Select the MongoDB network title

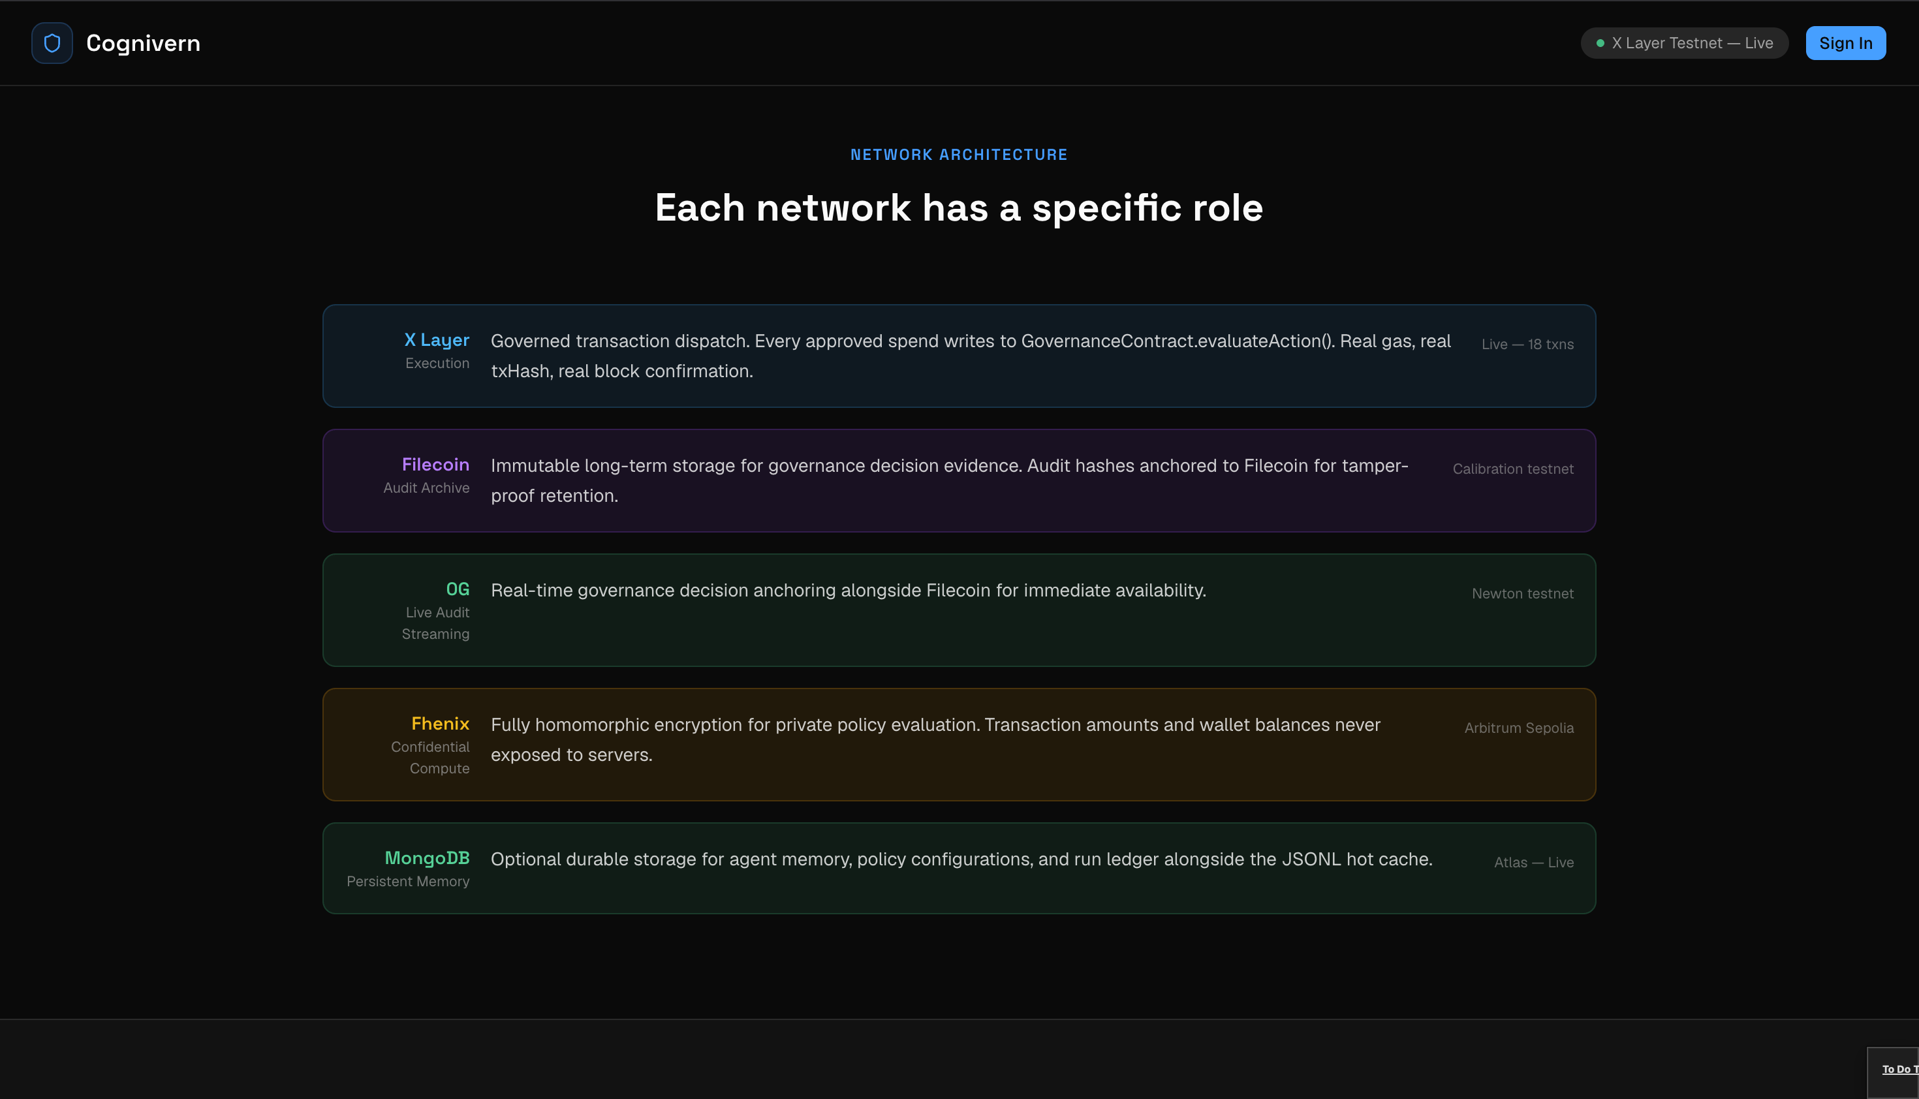[x=428, y=858]
